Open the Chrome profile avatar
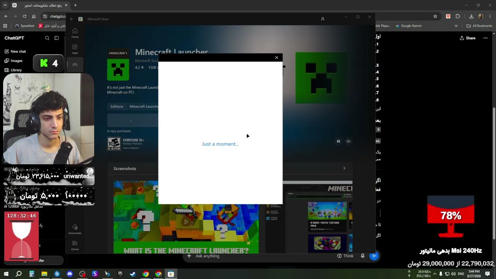The height and width of the screenshot is (279, 496). coord(480,16)
